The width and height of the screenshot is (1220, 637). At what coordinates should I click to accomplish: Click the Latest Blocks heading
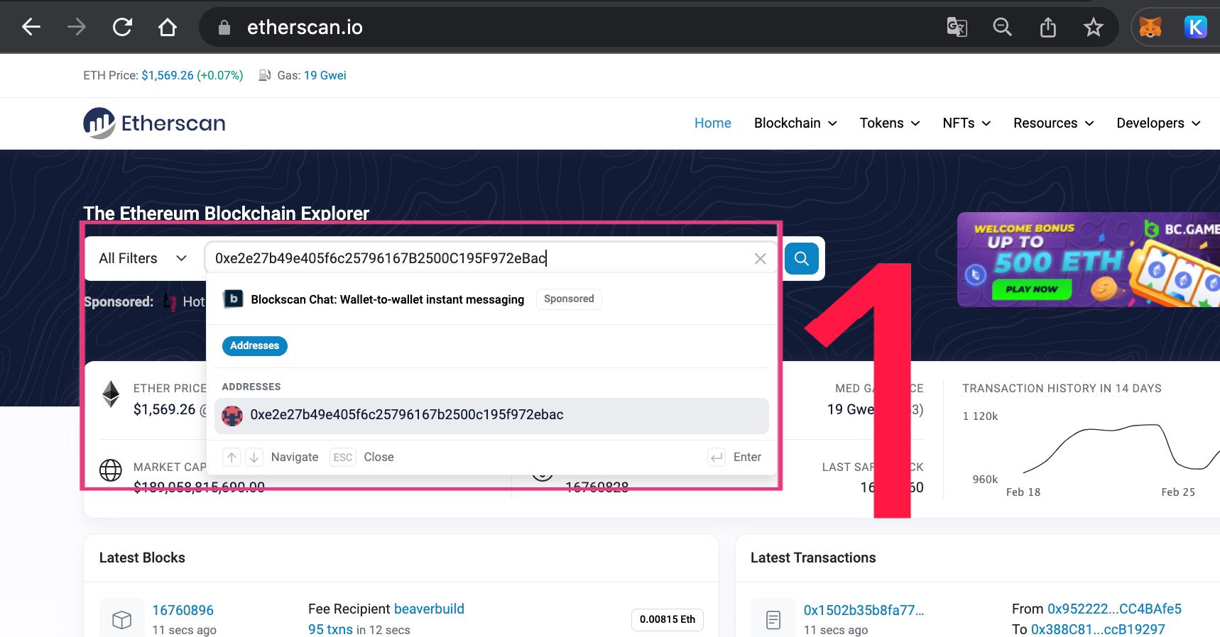(x=142, y=558)
